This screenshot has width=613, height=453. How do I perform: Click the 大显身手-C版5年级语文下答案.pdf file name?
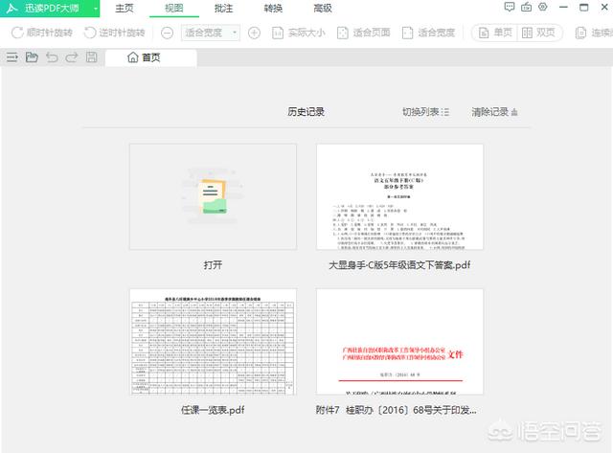point(399,265)
